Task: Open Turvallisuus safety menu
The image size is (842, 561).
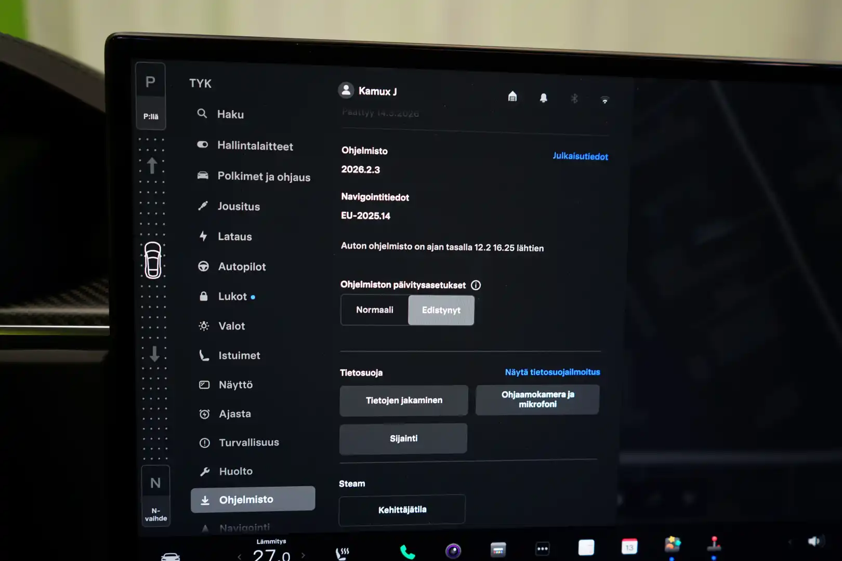Action: [239, 442]
